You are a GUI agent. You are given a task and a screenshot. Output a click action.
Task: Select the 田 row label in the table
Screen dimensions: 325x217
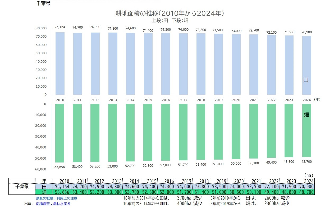pos(44,187)
